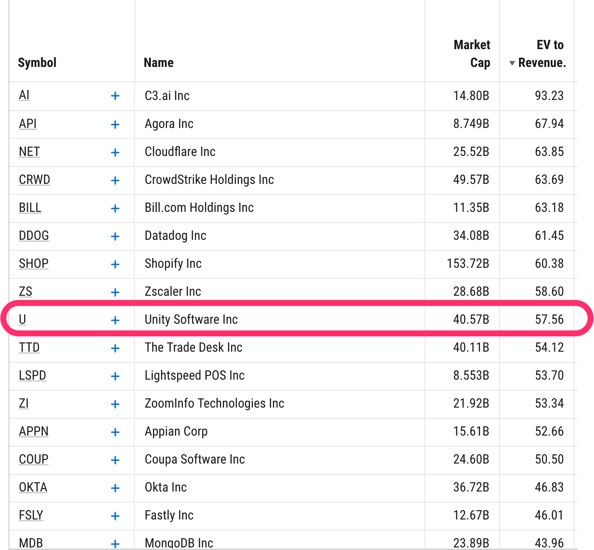The width and height of the screenshot is (594, 550).
Task: Click the 40.57B market cap for Unity
Action: pos(471,319)
